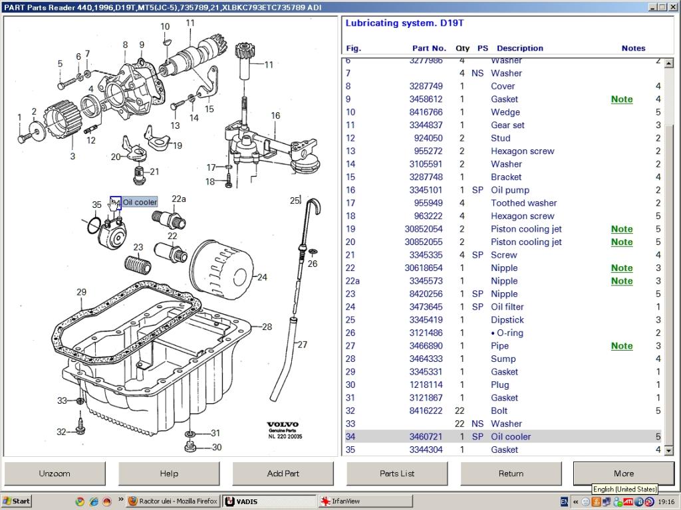Select the Stud row, part 924050
Image resolution: width=681 pixels, height=510 pixels.
click(x=503, y=138)
